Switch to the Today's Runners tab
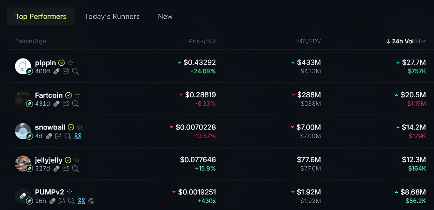The width and height of the screenshot is (434, 210). 112,17
